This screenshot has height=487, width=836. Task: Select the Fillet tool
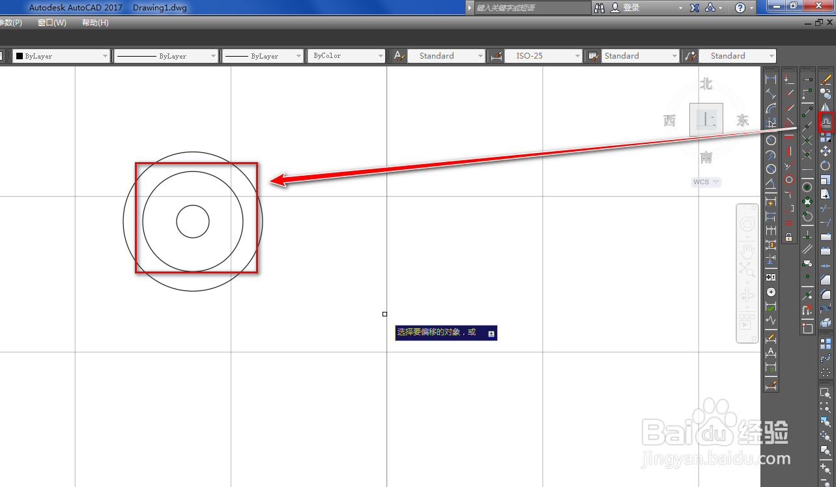click(x=826, y=294)
